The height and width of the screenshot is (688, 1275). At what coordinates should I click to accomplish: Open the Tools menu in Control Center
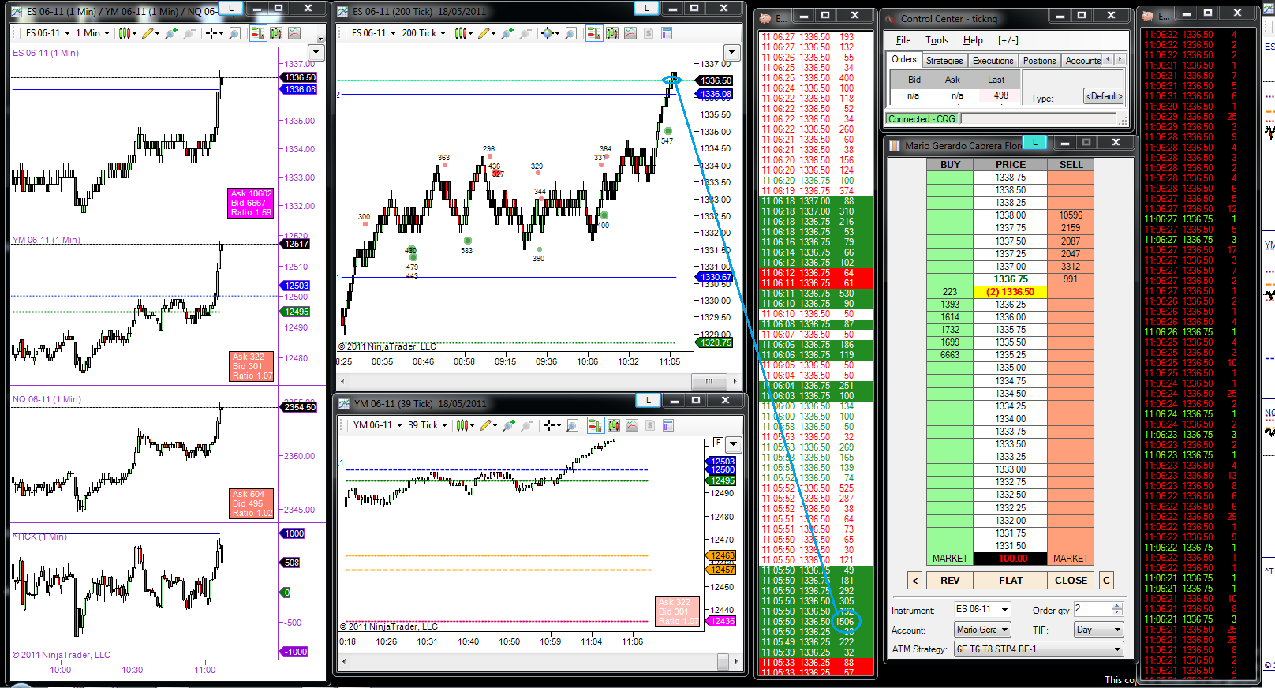pos(937,40)
